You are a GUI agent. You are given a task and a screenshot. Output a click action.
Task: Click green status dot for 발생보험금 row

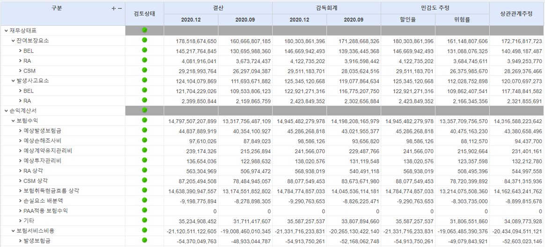tap(145, 240)
